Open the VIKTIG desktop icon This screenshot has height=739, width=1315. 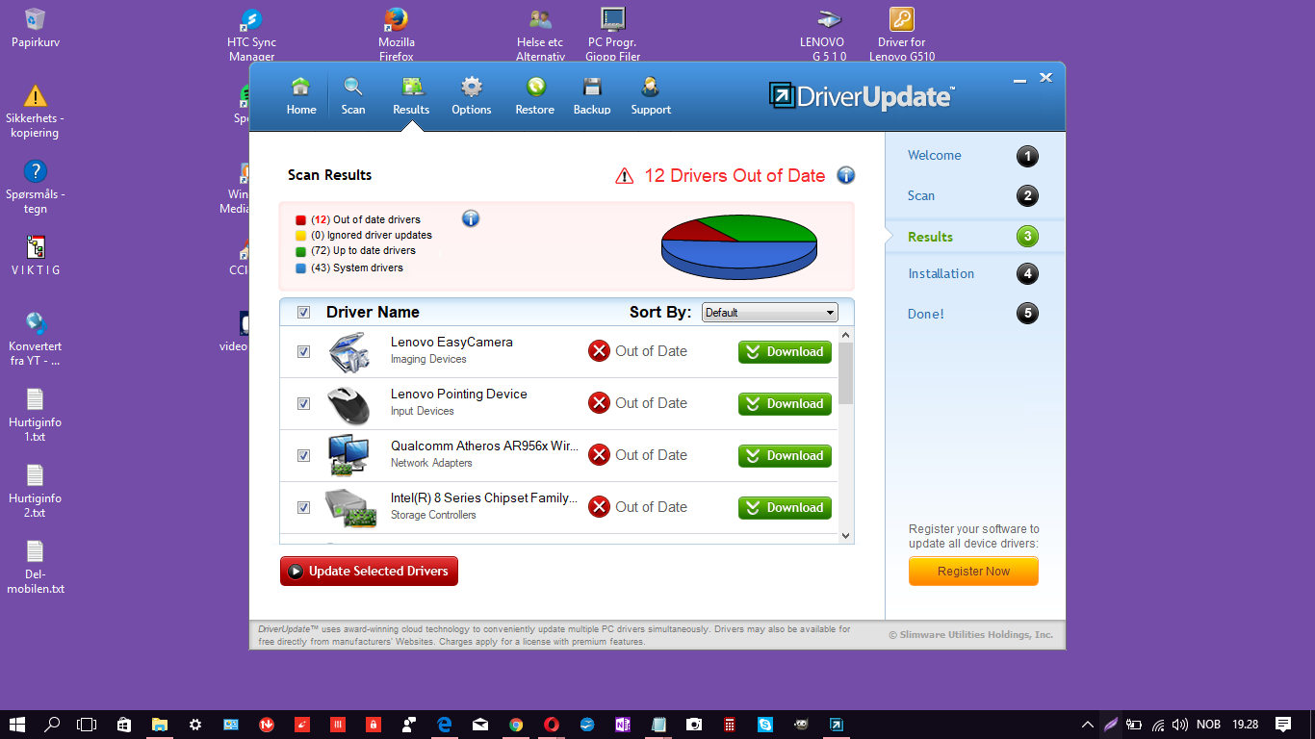coord(36,255)
